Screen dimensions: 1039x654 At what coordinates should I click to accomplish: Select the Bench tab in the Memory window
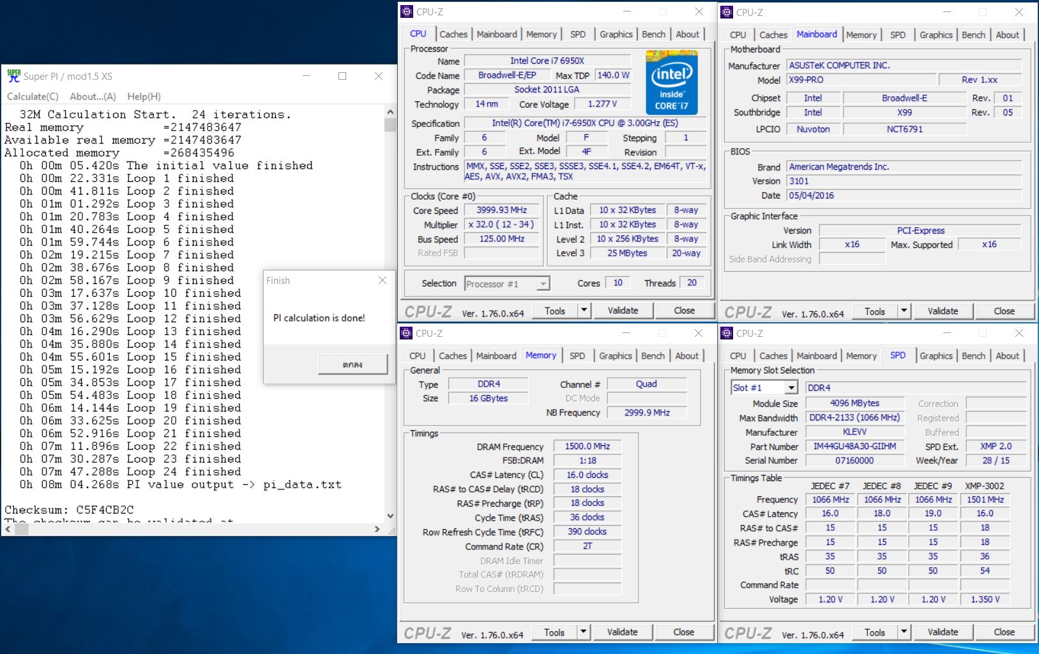653,356
